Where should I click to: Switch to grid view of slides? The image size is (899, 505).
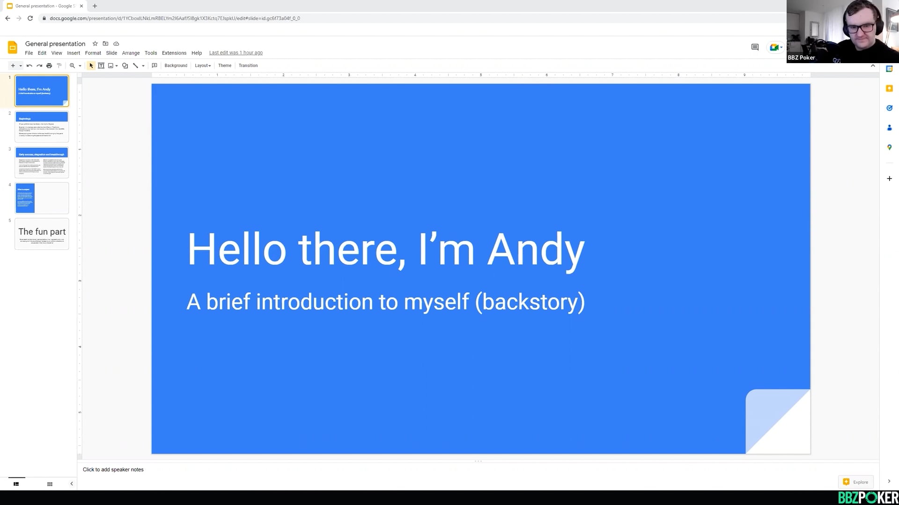pos(50,484)
